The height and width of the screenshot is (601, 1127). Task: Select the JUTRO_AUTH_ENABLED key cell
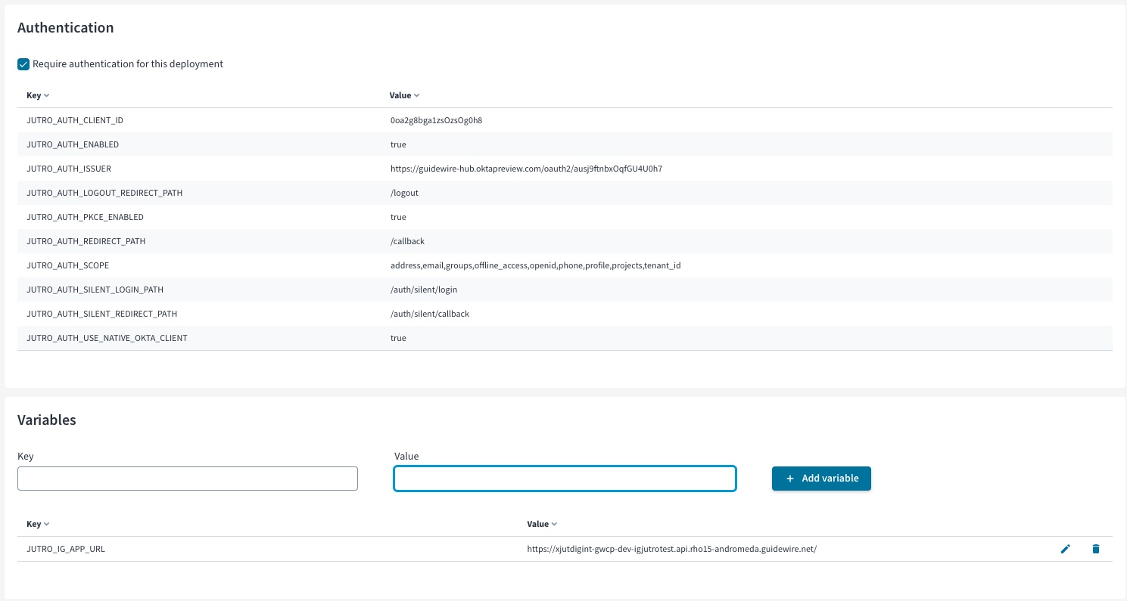pyautogui.click(x=73, y=144)
